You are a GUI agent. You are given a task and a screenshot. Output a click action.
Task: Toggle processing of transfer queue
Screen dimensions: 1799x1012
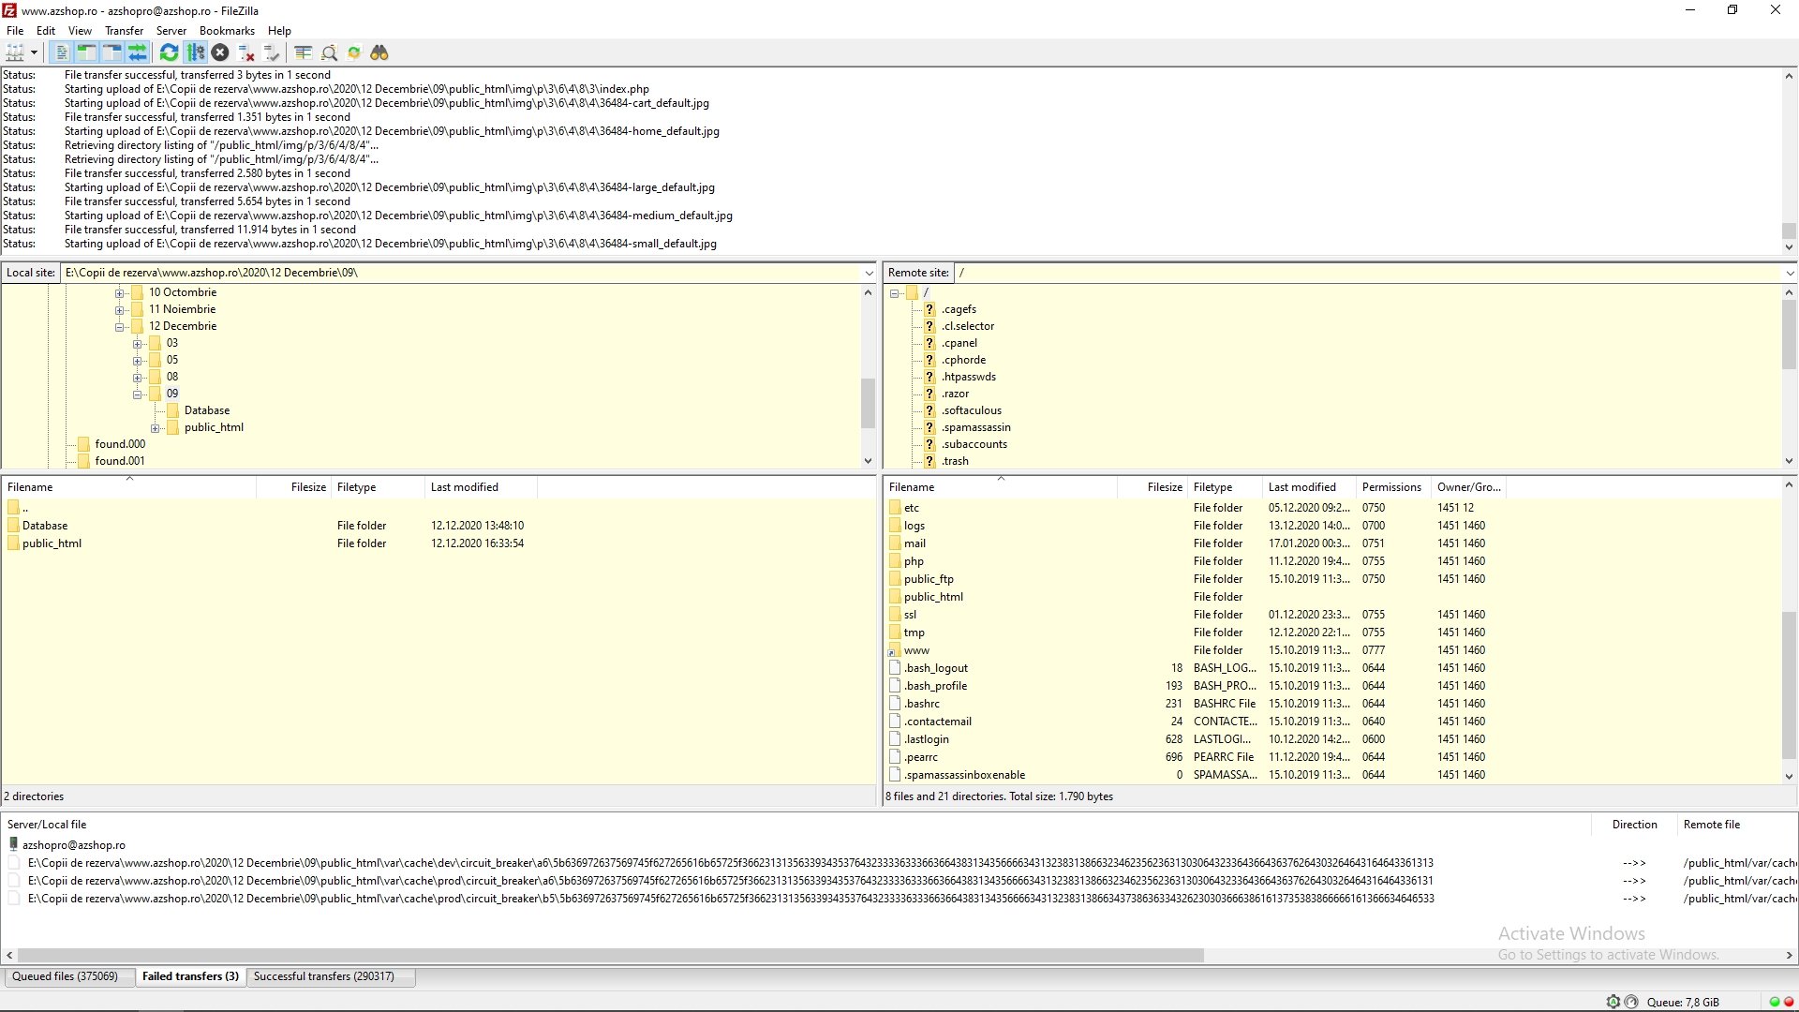tap(195, 52)
